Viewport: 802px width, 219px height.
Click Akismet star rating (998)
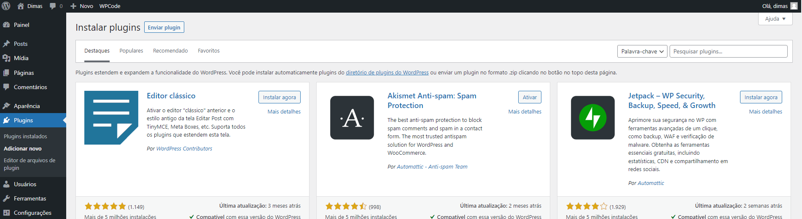click(346, 206)
